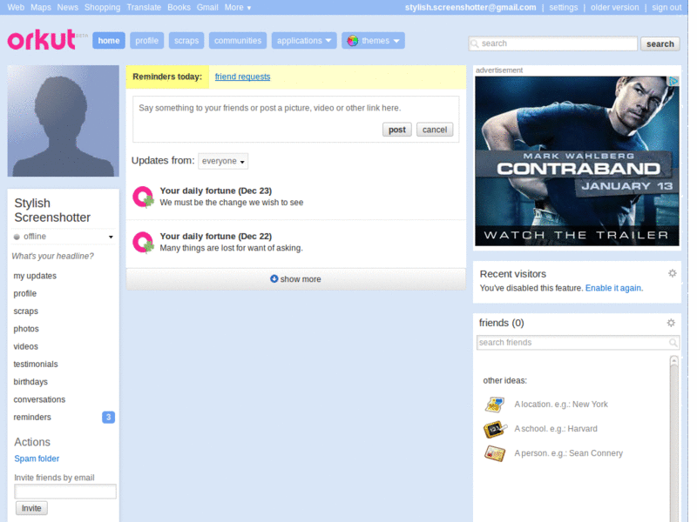Select scraps in left sidebar
Screen dimensions: 697x522
[26, 311]
